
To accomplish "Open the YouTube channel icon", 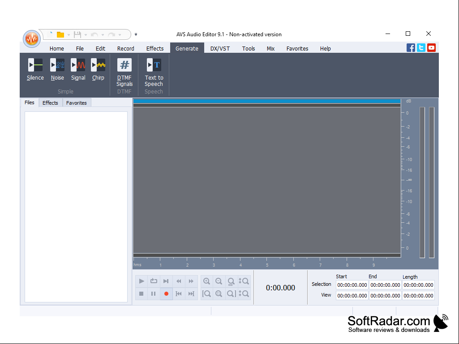I will [431, 48].
